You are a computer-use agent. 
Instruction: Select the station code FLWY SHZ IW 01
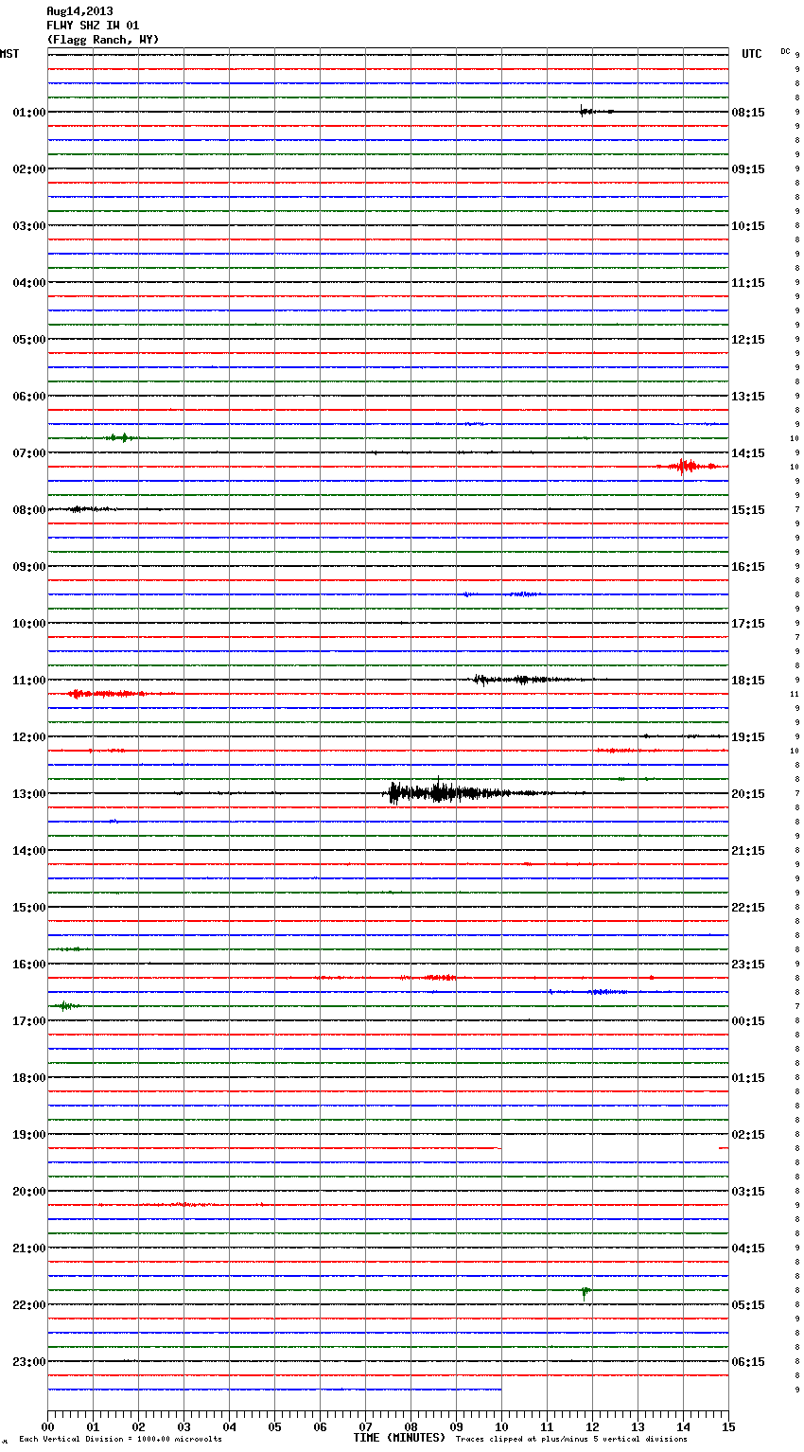(x=93, y=26)
